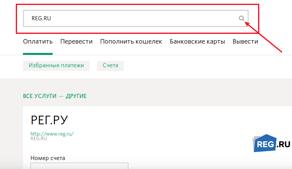Click the РЕГ.РУ heading
This screenshot has width=292, height=169.
point(49,120)
